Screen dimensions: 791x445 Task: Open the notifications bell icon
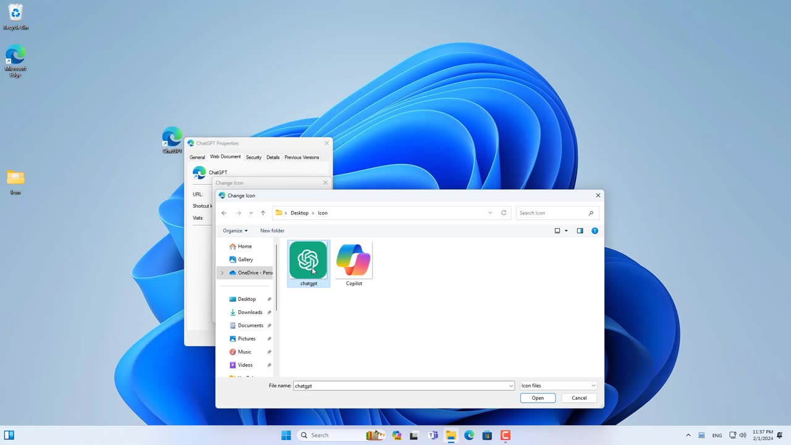pyautogui.click(x=780, y=435)
